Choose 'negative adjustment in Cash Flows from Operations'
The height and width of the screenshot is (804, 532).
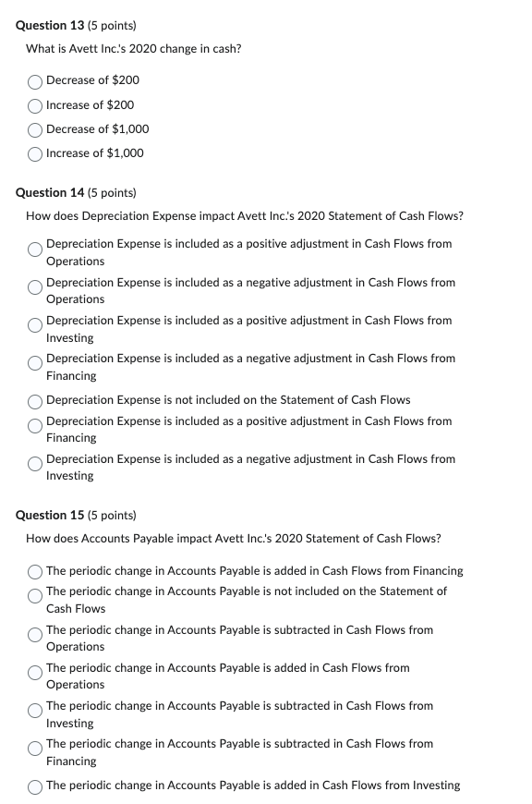34,287
